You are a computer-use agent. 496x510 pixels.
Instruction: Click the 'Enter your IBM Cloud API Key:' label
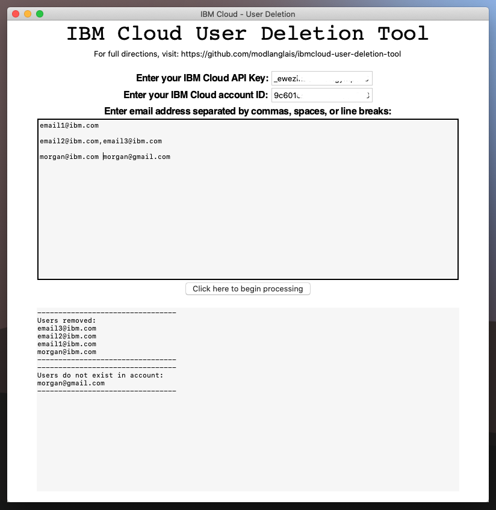[x=202, y=78]
